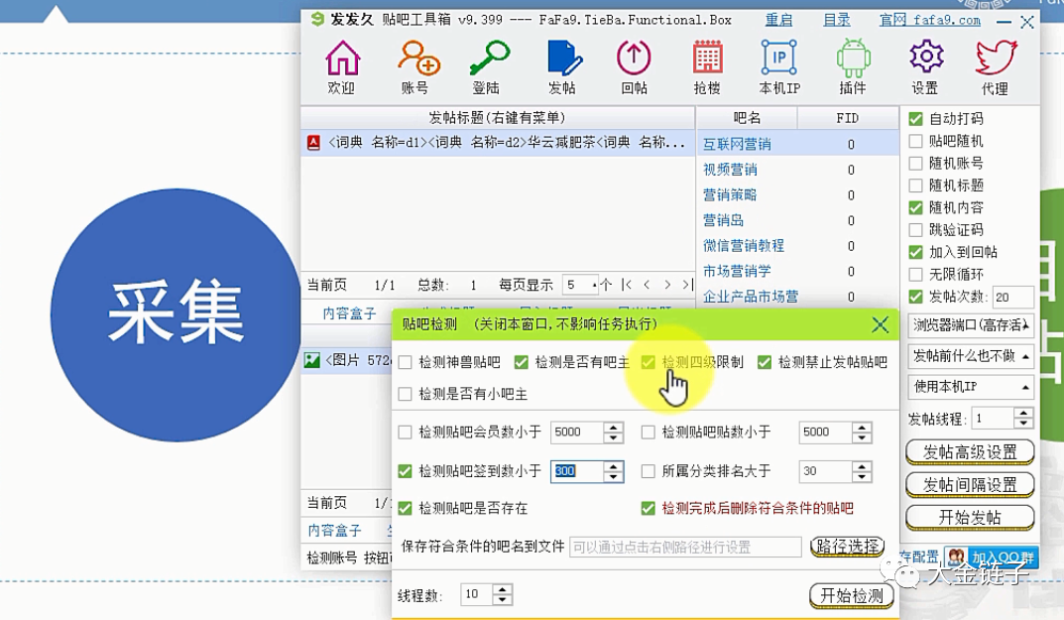Viewport: 1064px width, 620px height.
Task: Open 发帖前什么也不做 dropdown
Action: click(x=971, y=356)
